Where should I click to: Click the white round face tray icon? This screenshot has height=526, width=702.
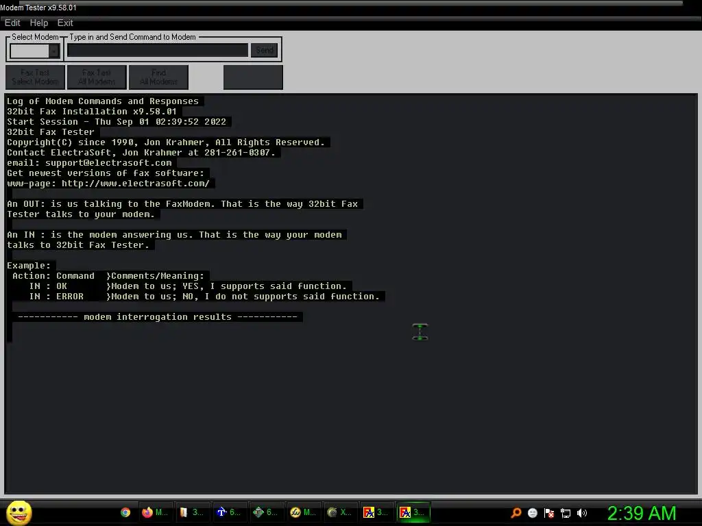[532, 512]
